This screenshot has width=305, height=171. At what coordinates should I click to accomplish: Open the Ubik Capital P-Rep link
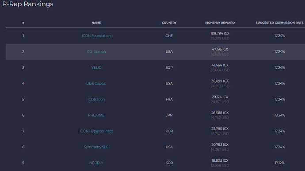[96, 83]
